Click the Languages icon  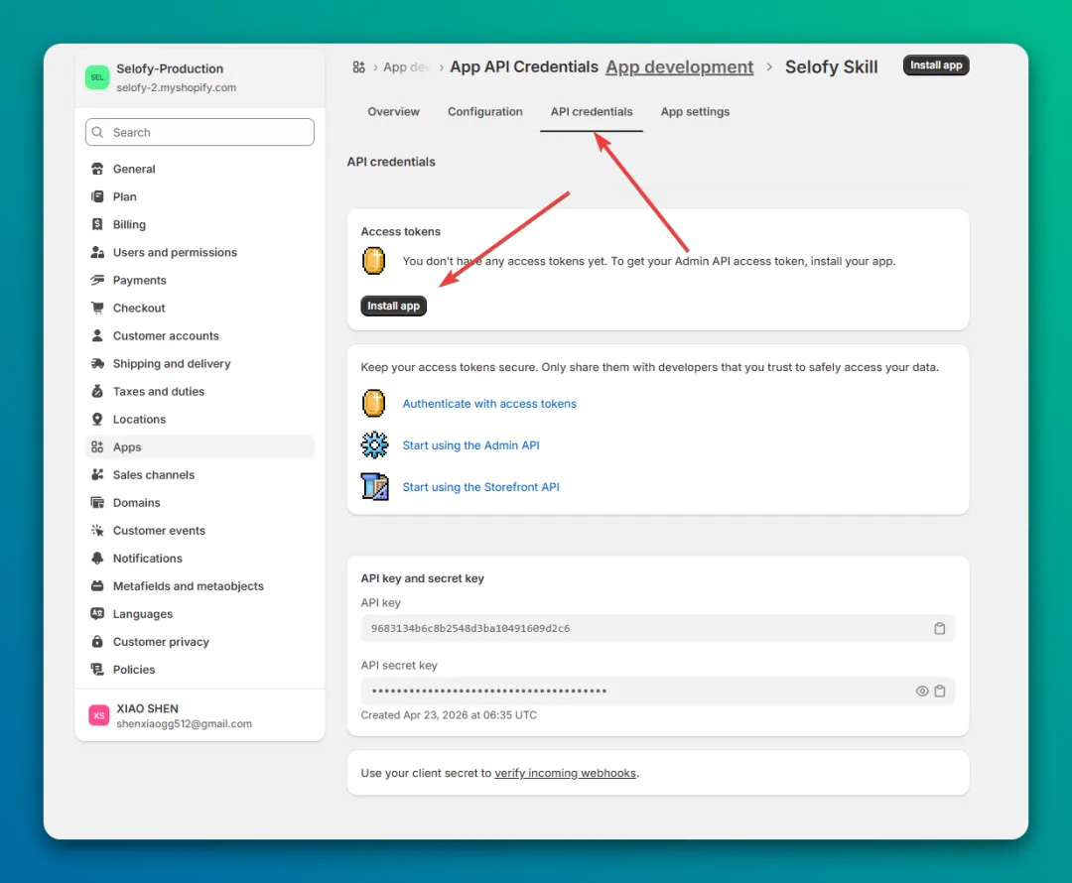pyautogui.click(x=97, y=614)
